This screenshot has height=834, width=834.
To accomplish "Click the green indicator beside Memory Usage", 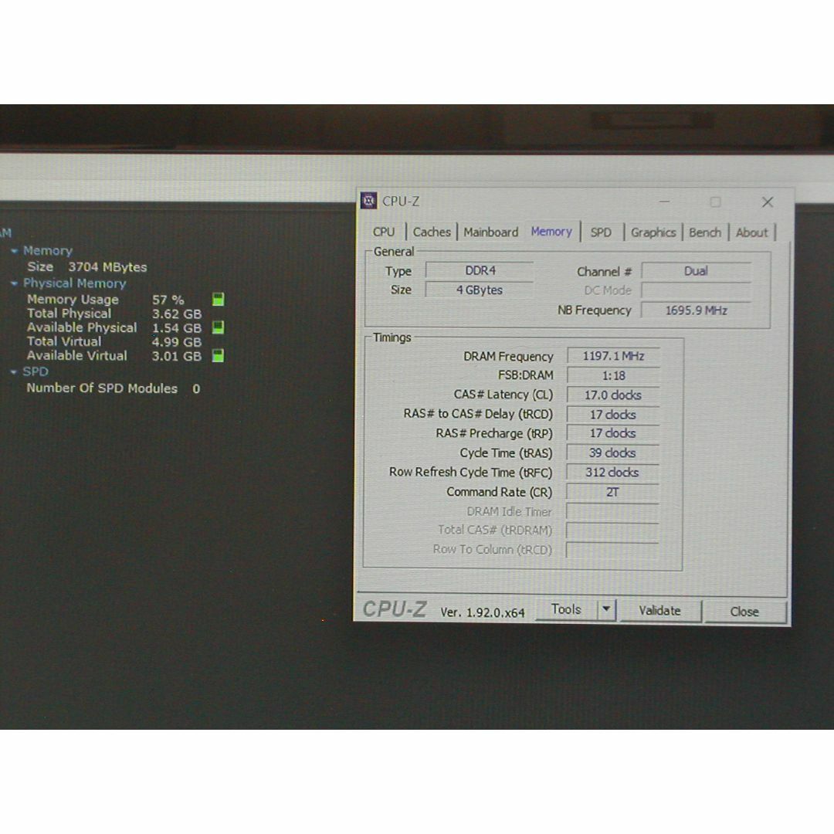I will pyautogui.click(x=218, y=300).
